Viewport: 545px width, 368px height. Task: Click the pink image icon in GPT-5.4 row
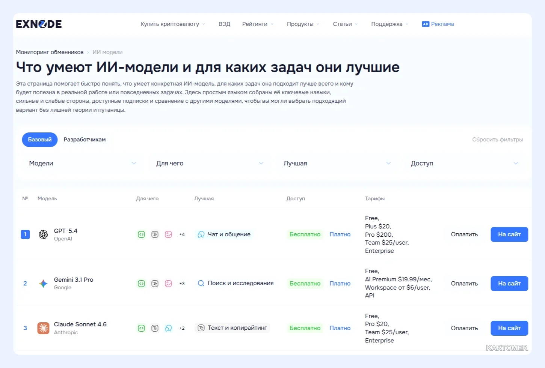pos(168,234)
